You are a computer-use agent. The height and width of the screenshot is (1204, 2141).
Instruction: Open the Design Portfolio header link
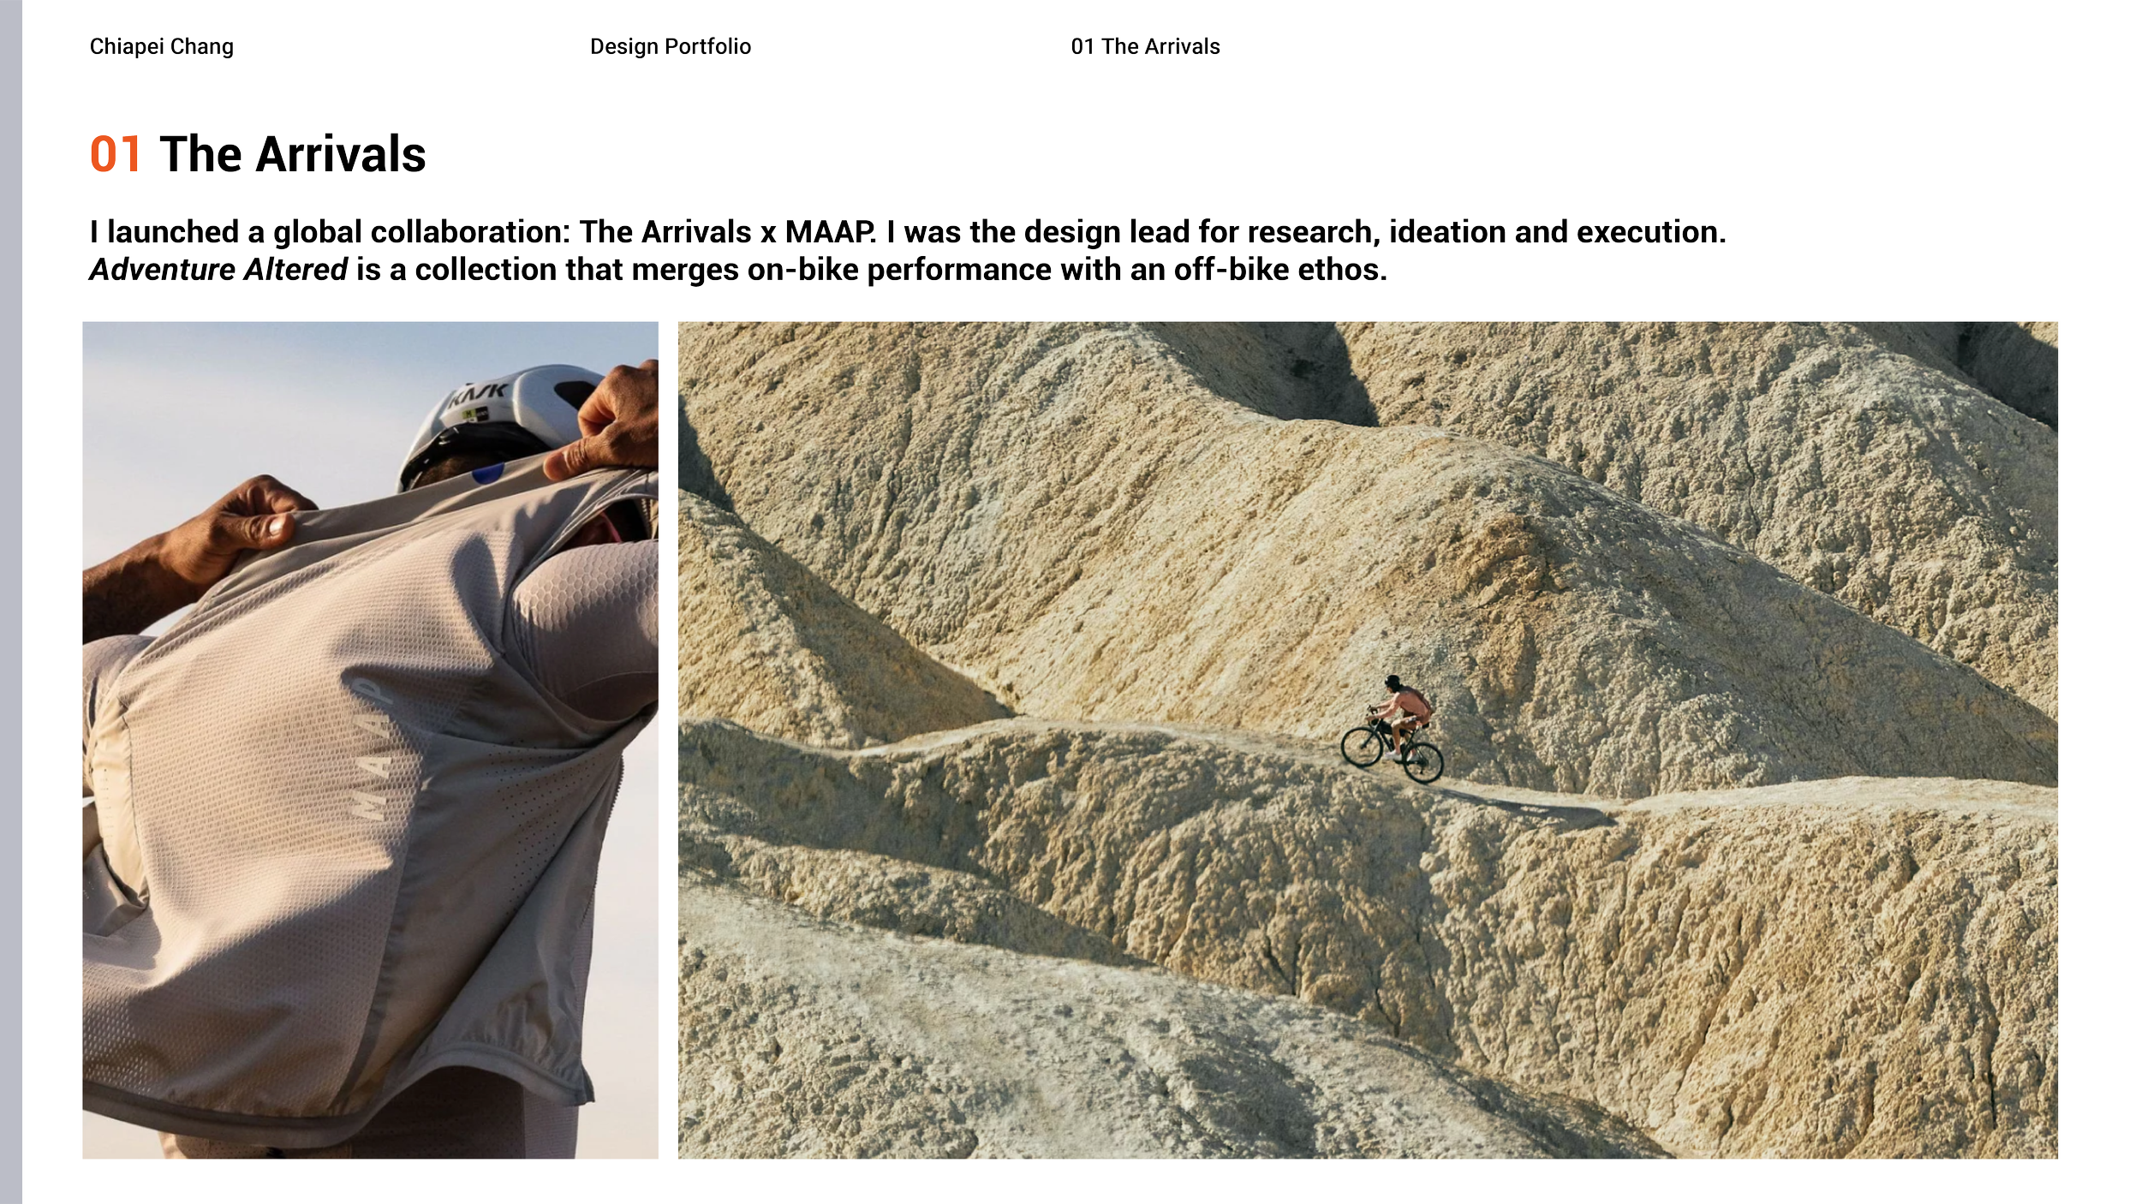pos(670,46)
